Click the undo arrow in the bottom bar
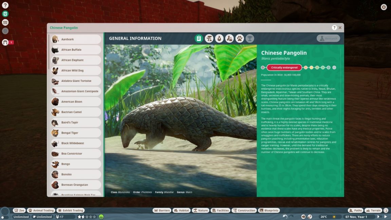The height and width of the screenshot is (220, 391). click(x=285, y=217)
